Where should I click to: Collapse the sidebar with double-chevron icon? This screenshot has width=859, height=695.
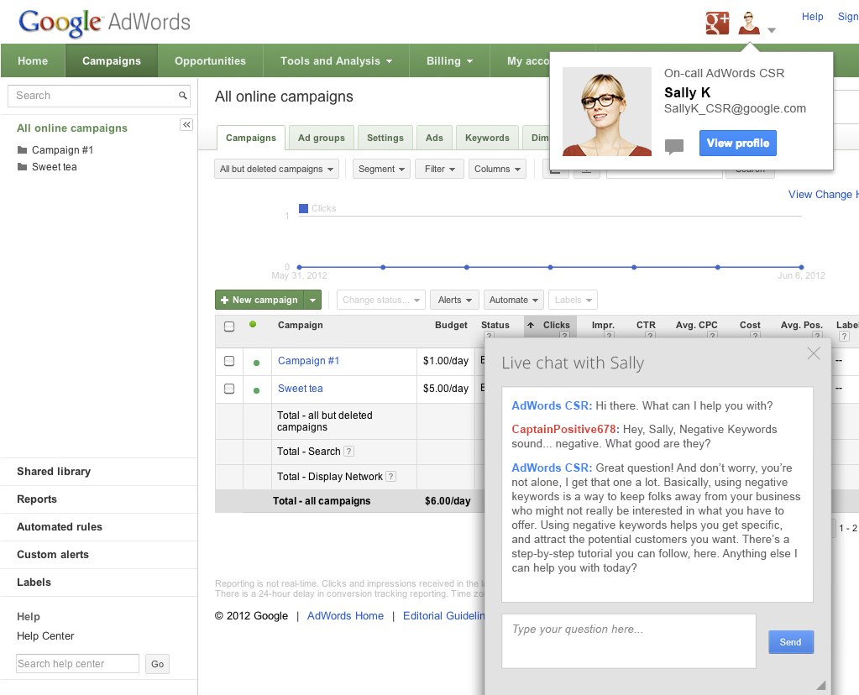186,125
